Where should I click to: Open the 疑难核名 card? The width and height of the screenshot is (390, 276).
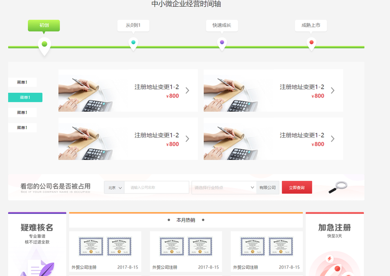point(37,244)
